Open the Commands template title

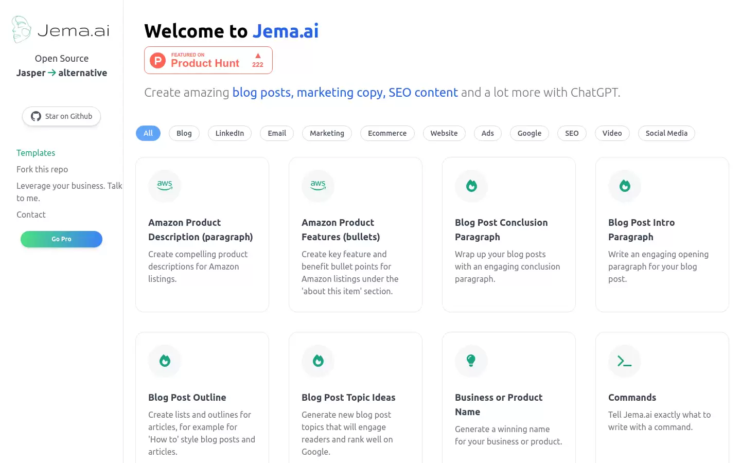click(x=632, y=397)
